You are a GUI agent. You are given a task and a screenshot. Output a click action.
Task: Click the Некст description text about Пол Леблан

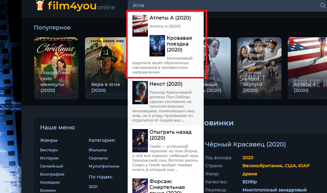[x=163, y=106]
